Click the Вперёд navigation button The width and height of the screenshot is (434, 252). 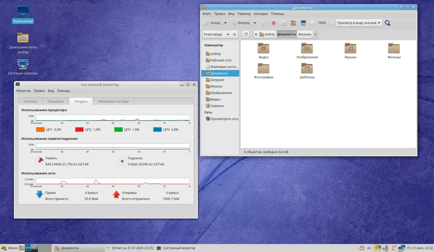(241, 23)
